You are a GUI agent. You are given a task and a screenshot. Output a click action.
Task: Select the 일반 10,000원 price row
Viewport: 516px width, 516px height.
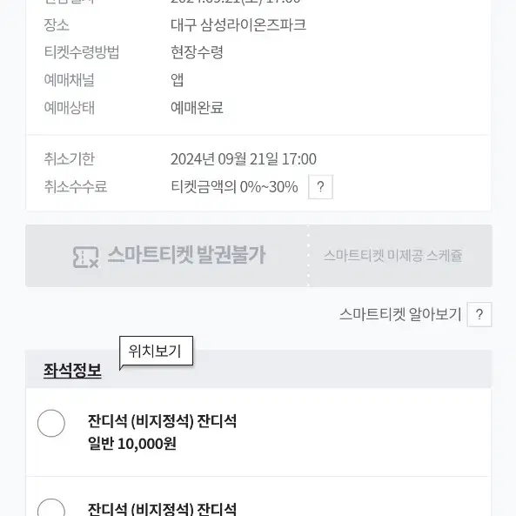tap(132, 444)
